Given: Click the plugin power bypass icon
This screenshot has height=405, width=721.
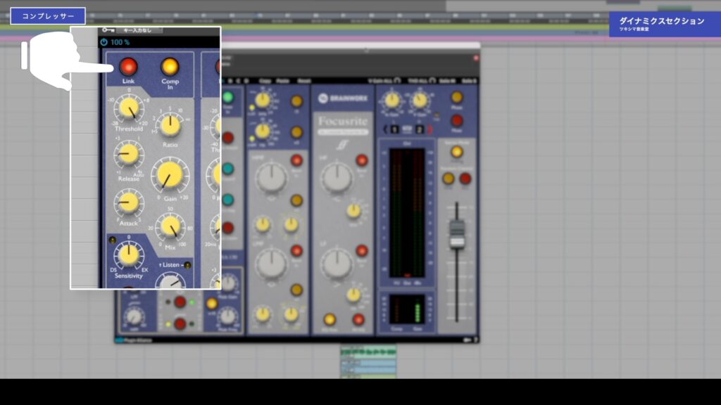Looking at the screenshot, I should (104, 42).
